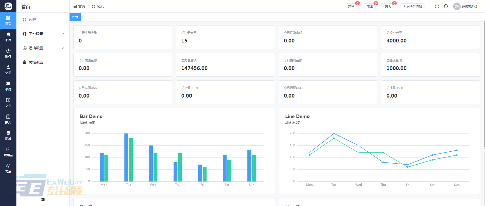The image size is (485, 206).
Task: Click the 今日充值USDT label
Action: tap(89, 88)
